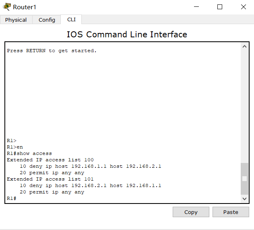Maximize the Router1 window
Image resolution: width=254 pixels, height=230 pixels.
(x=220, y=7)
